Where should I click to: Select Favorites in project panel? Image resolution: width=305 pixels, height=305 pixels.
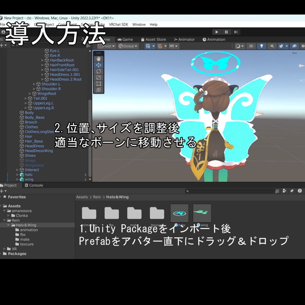coord(17,197)
